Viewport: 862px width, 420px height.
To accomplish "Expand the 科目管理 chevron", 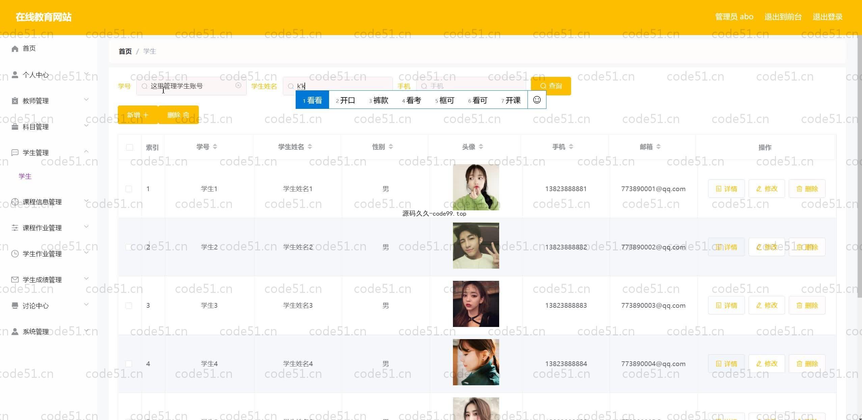I will pos(86,125).
